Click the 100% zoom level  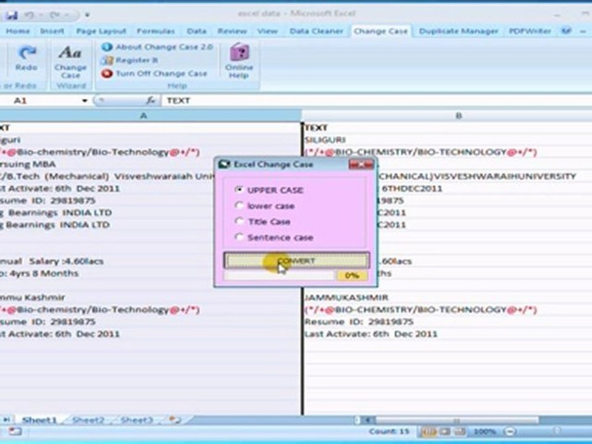click(485, 431)
